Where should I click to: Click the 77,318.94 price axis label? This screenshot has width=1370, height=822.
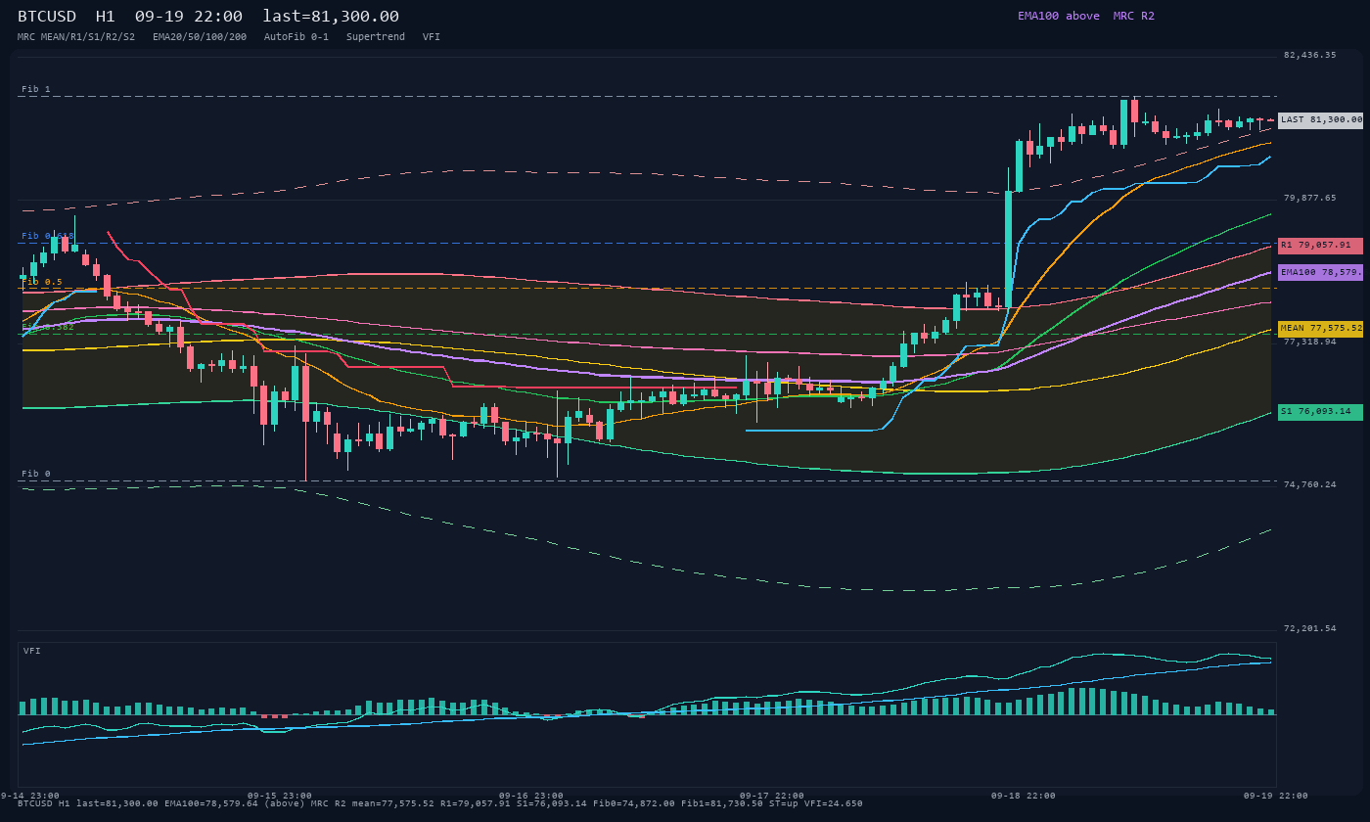[x=1309, y=342]
